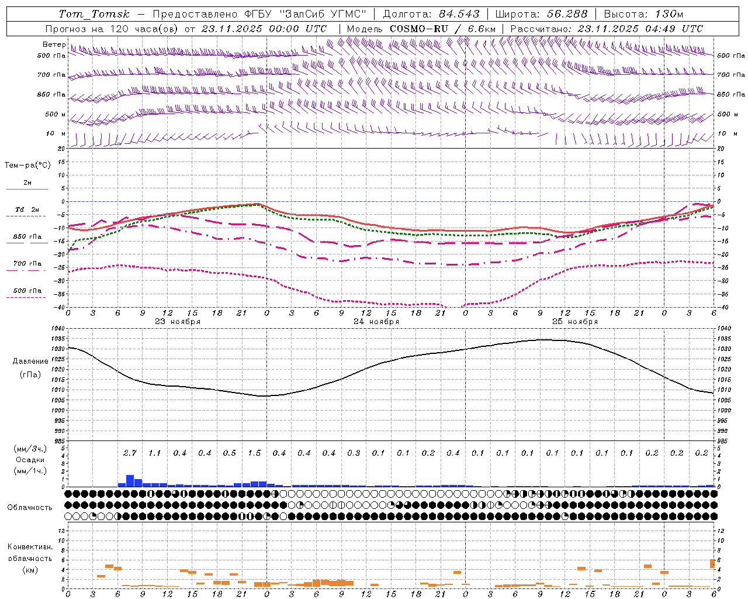Click the '24 ноября' date label
Image resolution: width=748 pixels, height=599 pixels.
click(x=376, y=321)
